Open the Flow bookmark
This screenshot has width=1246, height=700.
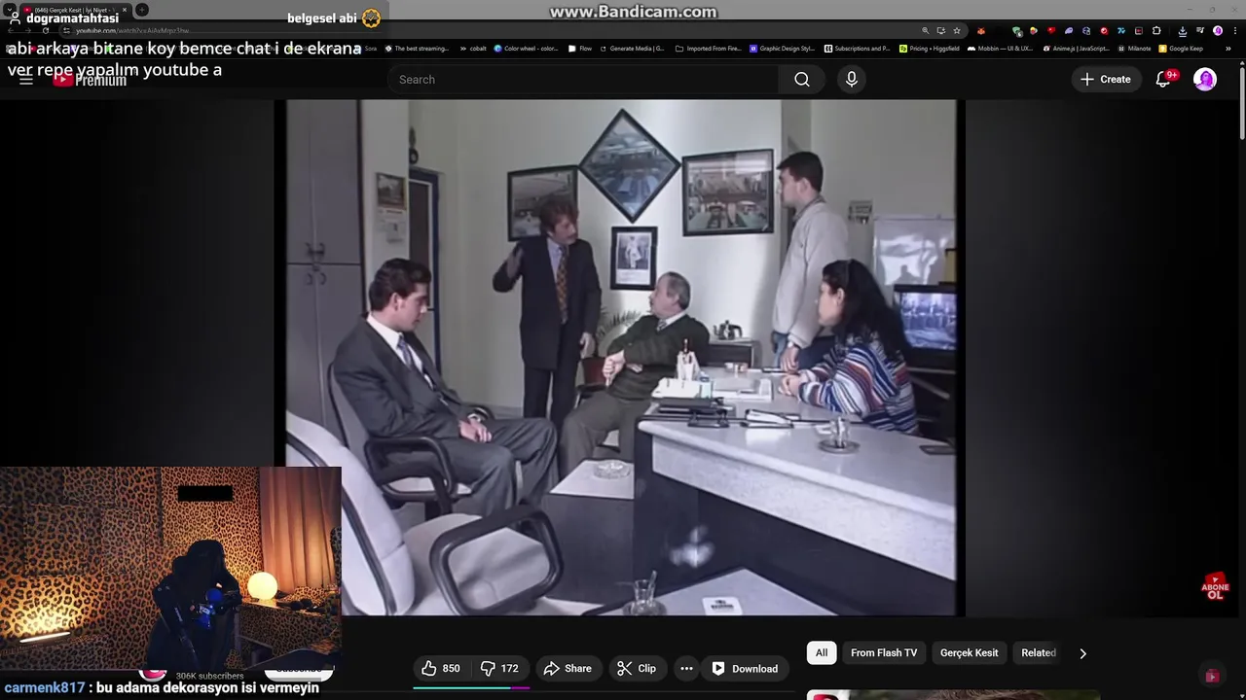click(x=579, y=48)
